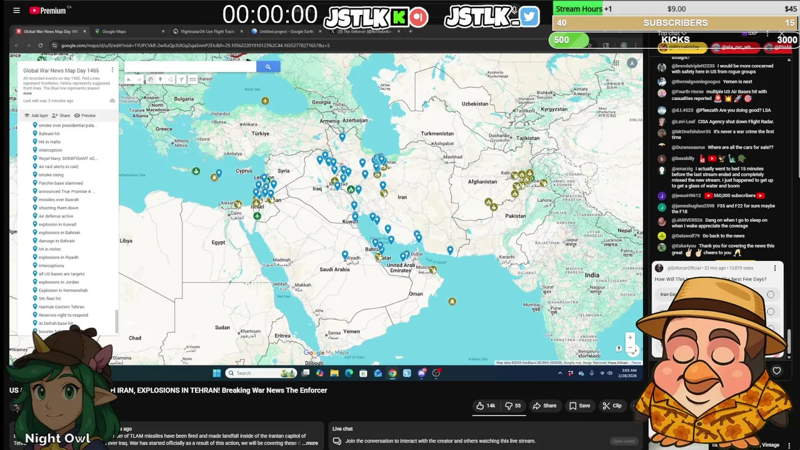Click the video Clip button
This screenshot has width=800, height=450.
612,406
